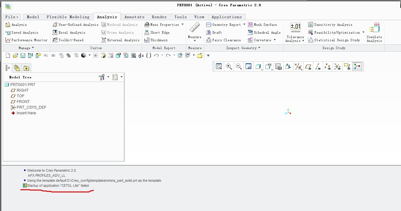Click the Redo arrow icon
Screen dimensions: 401x211
pos(168,55)
